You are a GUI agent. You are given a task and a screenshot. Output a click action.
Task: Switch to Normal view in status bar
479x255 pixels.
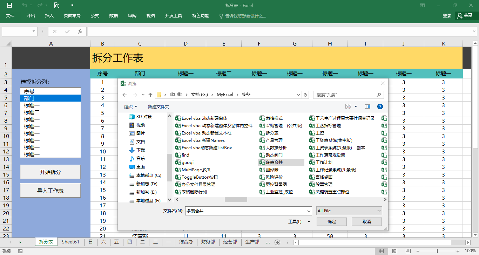click(x=381, y=251)
